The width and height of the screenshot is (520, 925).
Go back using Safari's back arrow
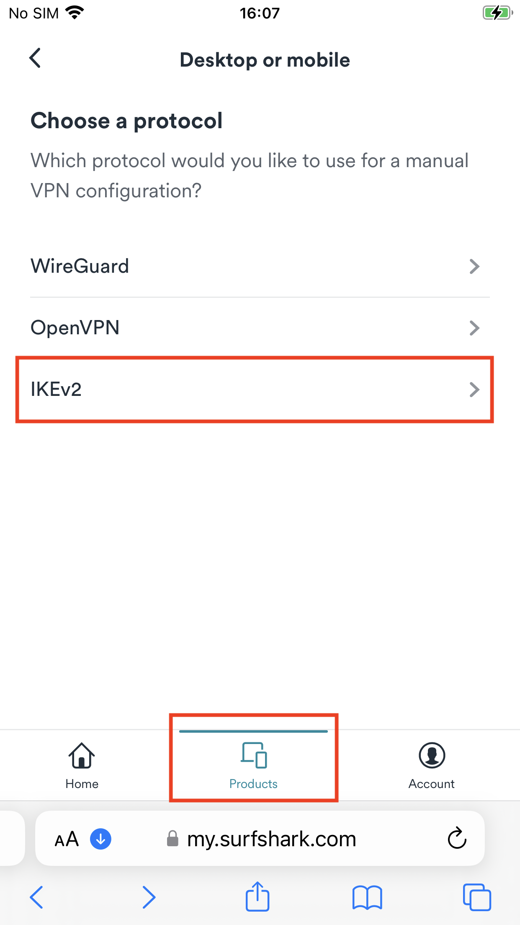tap(37, 897)
